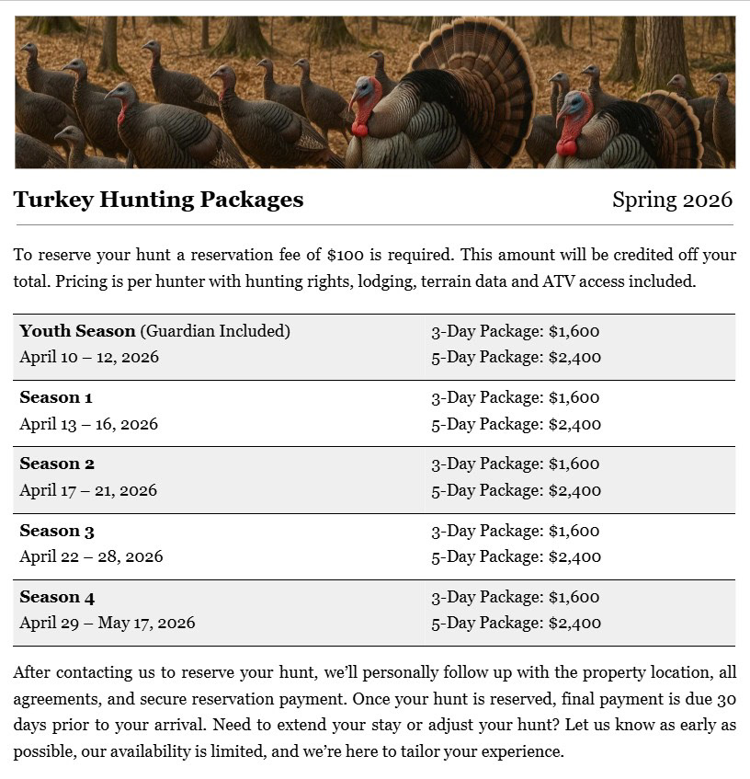Click Season 1 5-Day Package price
750x779 pixels.
(516, 424)
